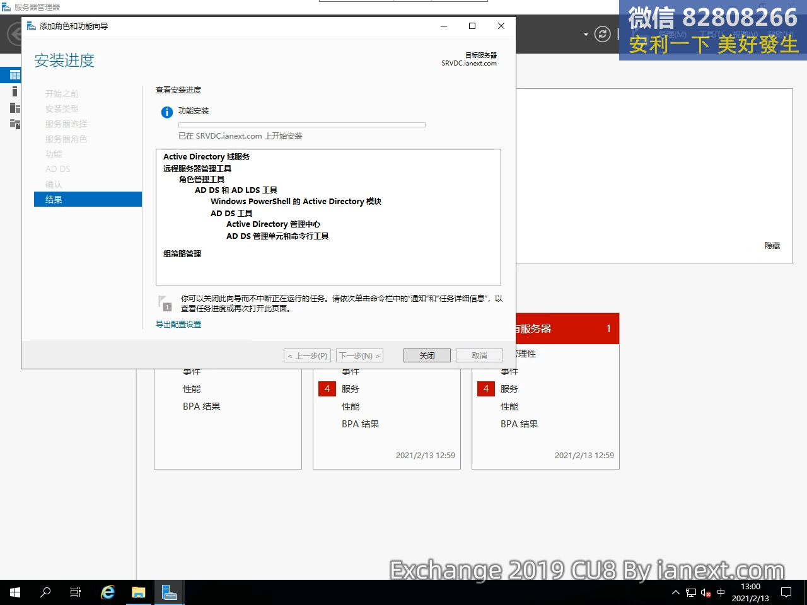
Task: Select 服务器选择 step in wizard sidebar
Action: (x=66, y=124)
